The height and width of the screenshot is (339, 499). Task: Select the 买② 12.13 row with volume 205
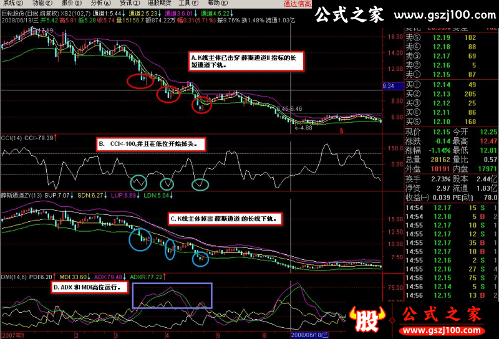(x=451, y=94)
